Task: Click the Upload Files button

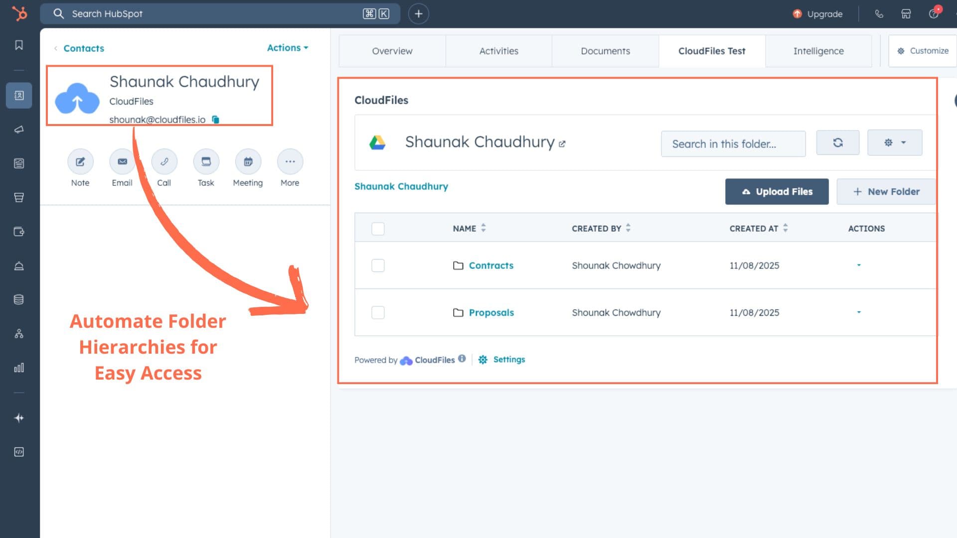Action: tap(777, 191)
